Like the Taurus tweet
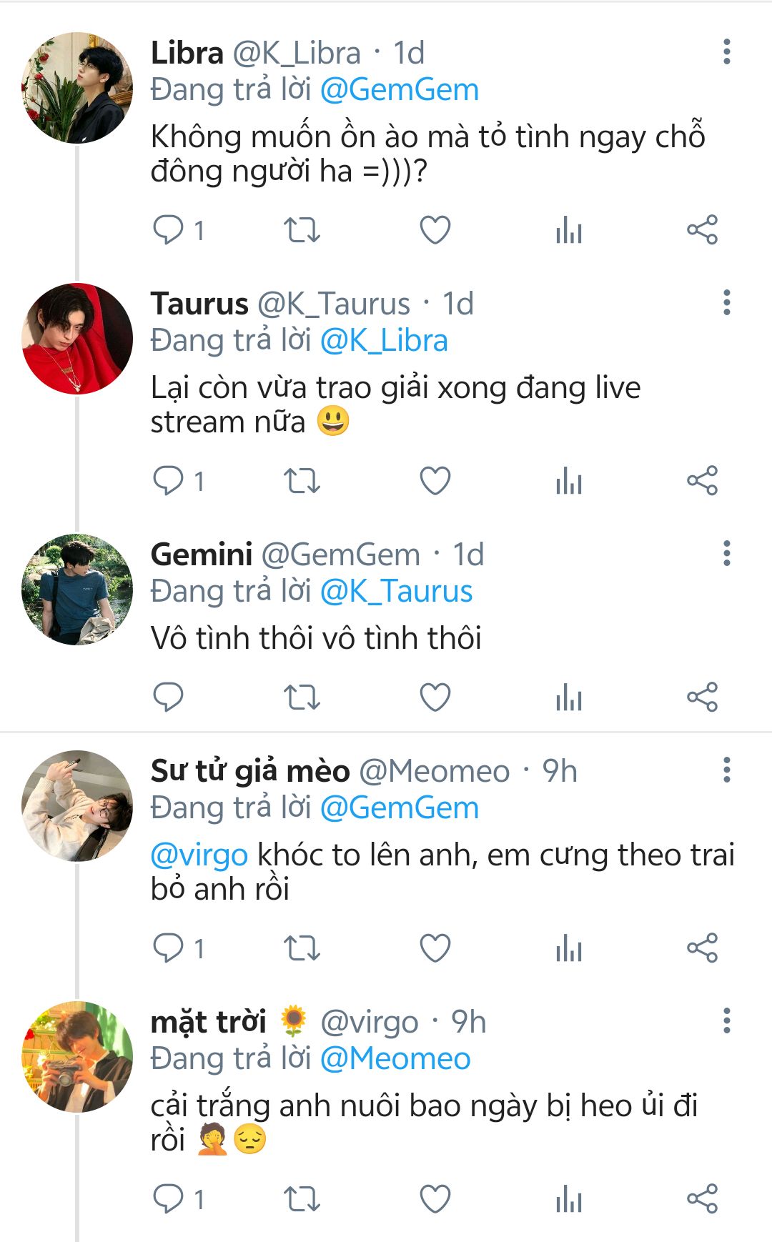The image size is (772, 1242). (435, 480)
